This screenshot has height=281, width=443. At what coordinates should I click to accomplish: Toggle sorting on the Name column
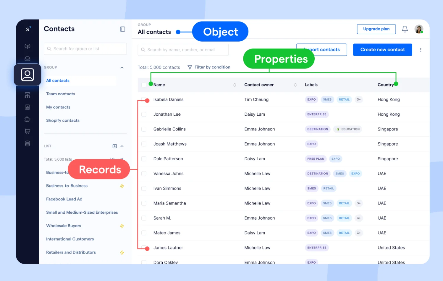click(x=235, y=85)
